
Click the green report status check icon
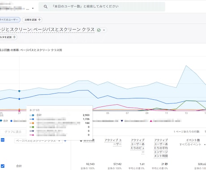99,30
